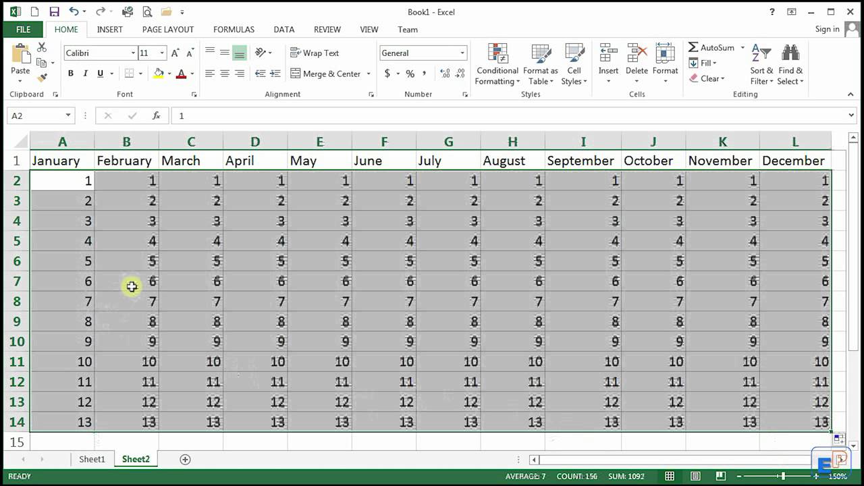Toggle middle vertical alignment
The height and width of the screenshot is (486, 864).
(x=225, y=53)
